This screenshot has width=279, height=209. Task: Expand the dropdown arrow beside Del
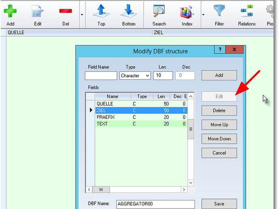click(x=82, y=15)
